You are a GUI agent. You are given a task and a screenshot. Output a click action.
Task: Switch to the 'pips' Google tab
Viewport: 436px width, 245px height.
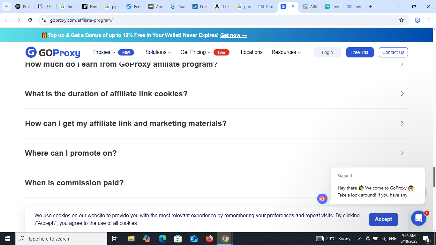[111, 6]
